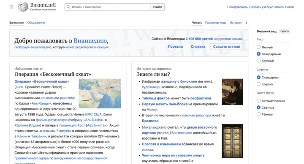The height and width of the screenshot is (164, 304).
Task: Open the Справка link
Action: click(198, 46)
